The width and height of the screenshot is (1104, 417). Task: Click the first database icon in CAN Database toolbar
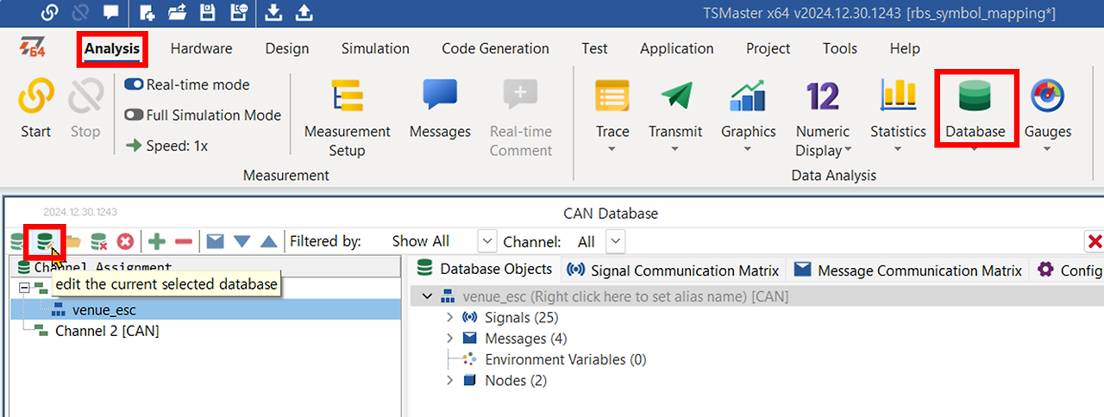pos(17,242)
